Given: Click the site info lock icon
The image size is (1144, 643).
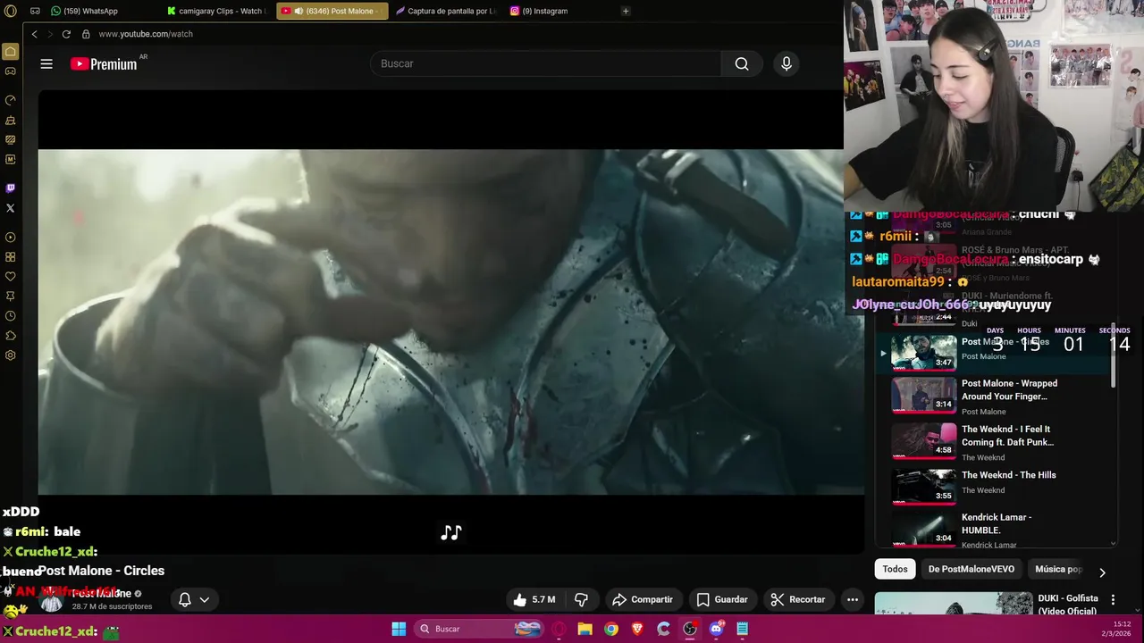Looking at the screenshot, I should 86,34.
